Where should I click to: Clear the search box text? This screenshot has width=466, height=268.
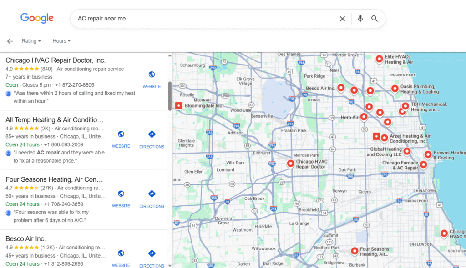coord(342,19)
